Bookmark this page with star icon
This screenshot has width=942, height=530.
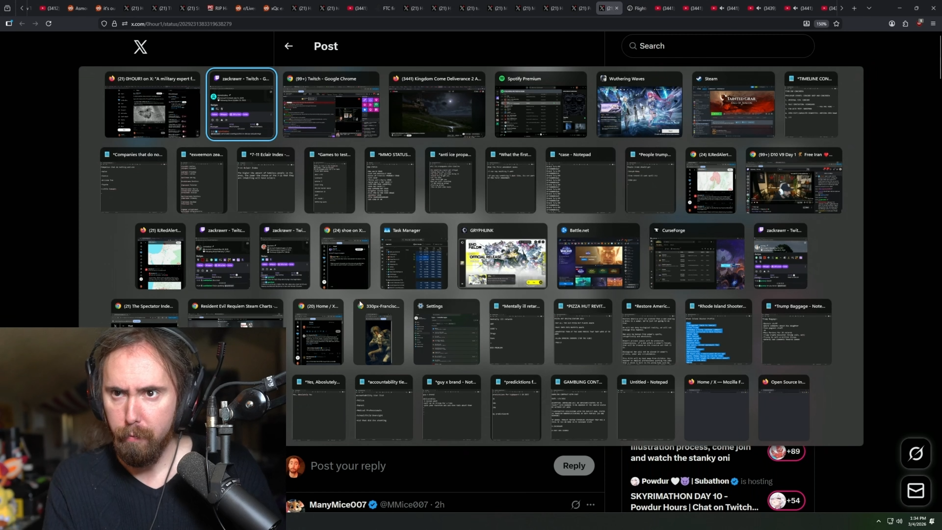tap(837, 24)
